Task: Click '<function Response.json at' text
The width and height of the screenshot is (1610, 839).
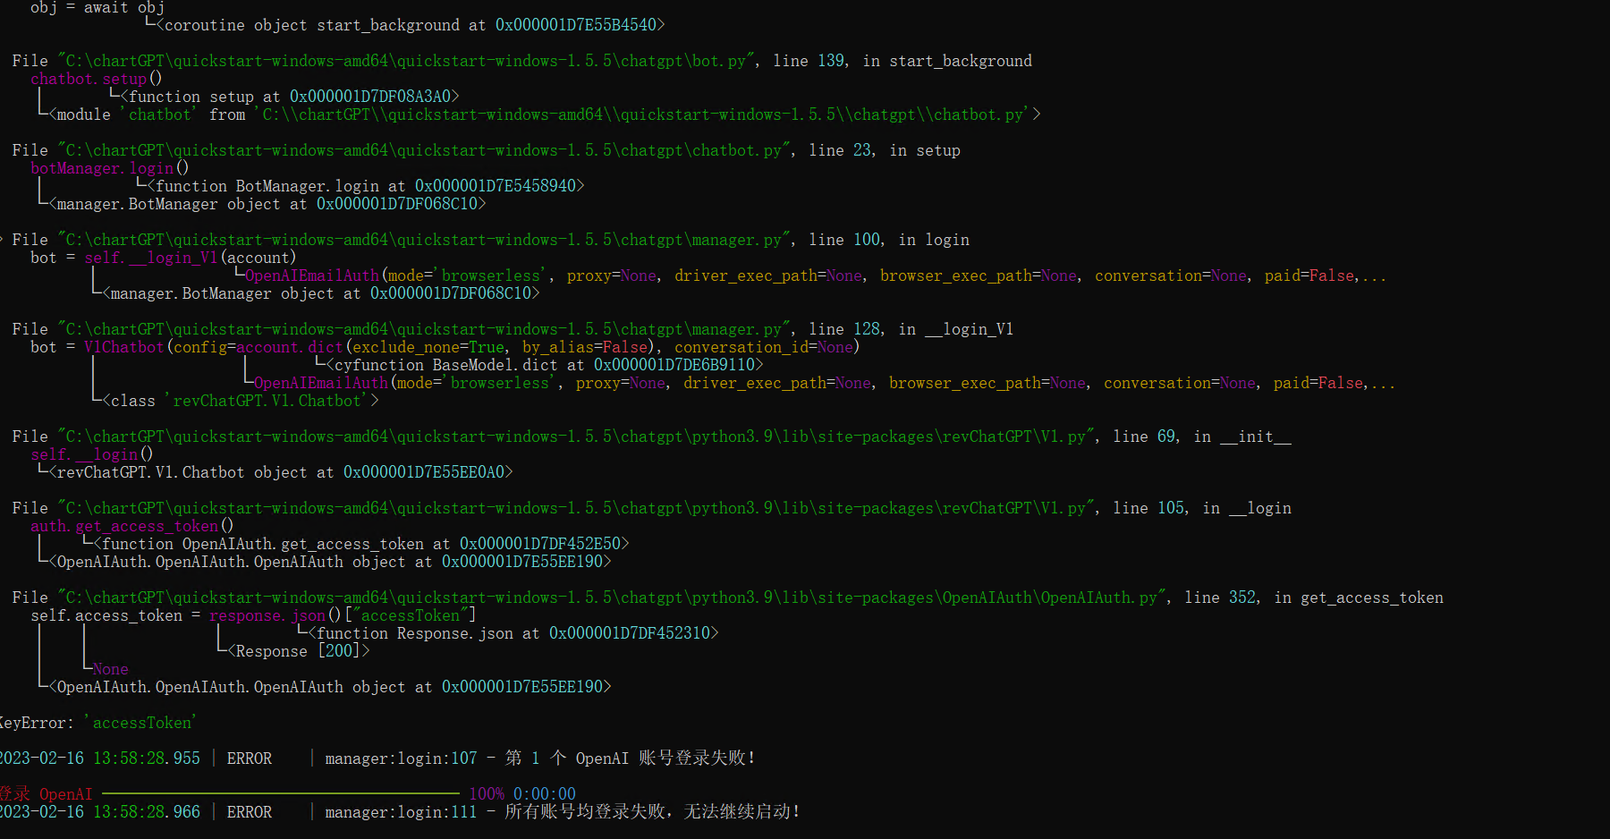Action: point(424,633)
